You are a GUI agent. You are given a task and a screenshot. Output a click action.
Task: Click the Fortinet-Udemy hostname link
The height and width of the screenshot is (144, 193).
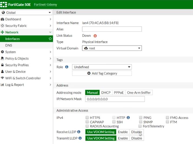click(45, 5)
